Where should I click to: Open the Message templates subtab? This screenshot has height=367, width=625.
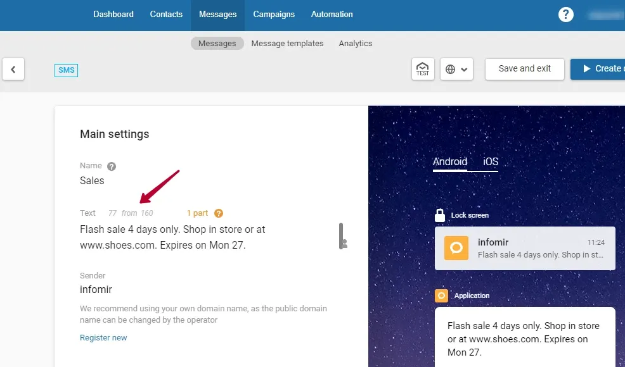[x=287, y=44]
